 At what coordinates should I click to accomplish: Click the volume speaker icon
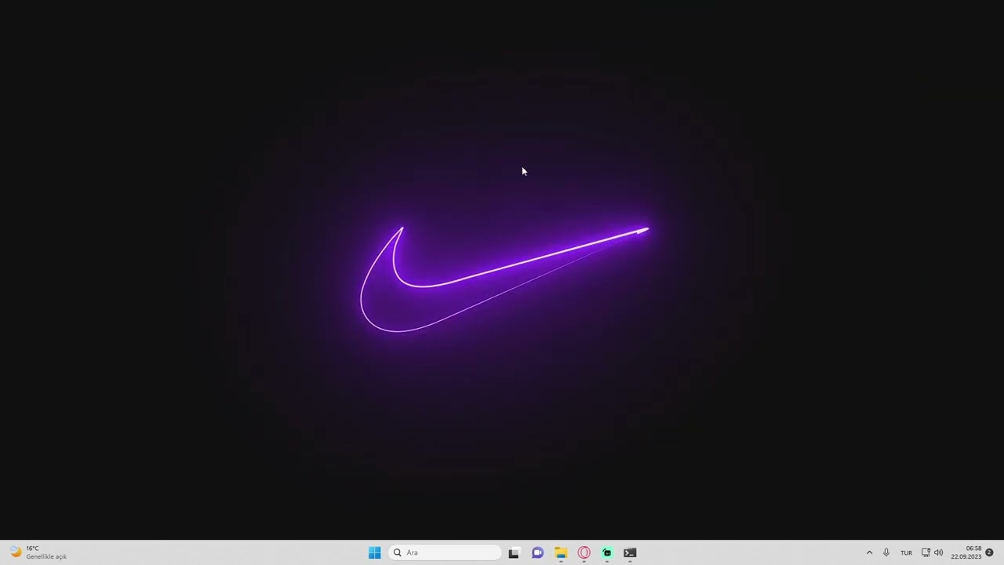click(938, 552)
